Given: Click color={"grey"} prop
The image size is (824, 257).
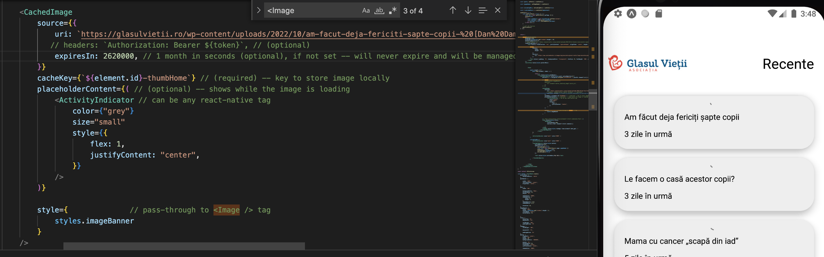Looking at the screenshot, I should point(103,111).
